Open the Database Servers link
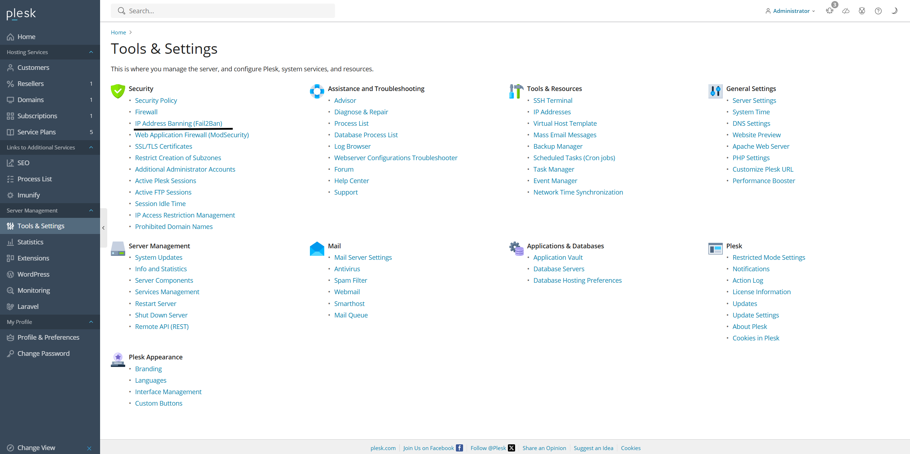The height and width of the screenshot is (454, 910). [559, 269]
